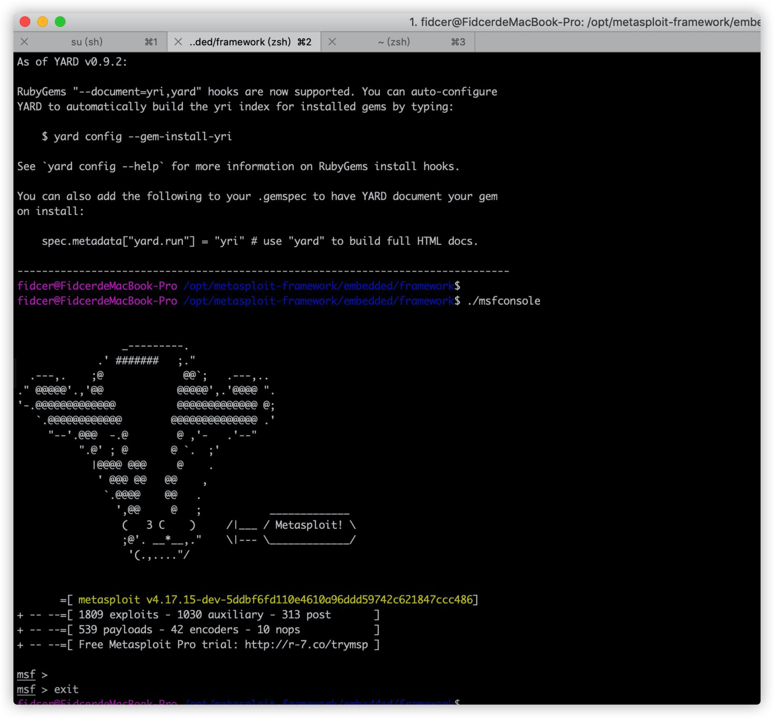Screen dimensions: 774x718
Task: Click the ⌘3 shortcut label
Action: tap(458, 42)
